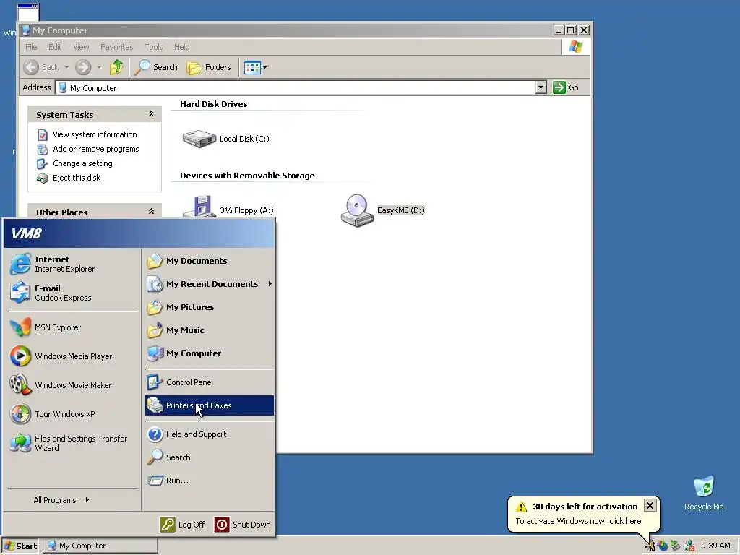Select 3½ Floppy (A:) drive
The height and width of the screenshot is (555, 740).
tap(228, 209)
